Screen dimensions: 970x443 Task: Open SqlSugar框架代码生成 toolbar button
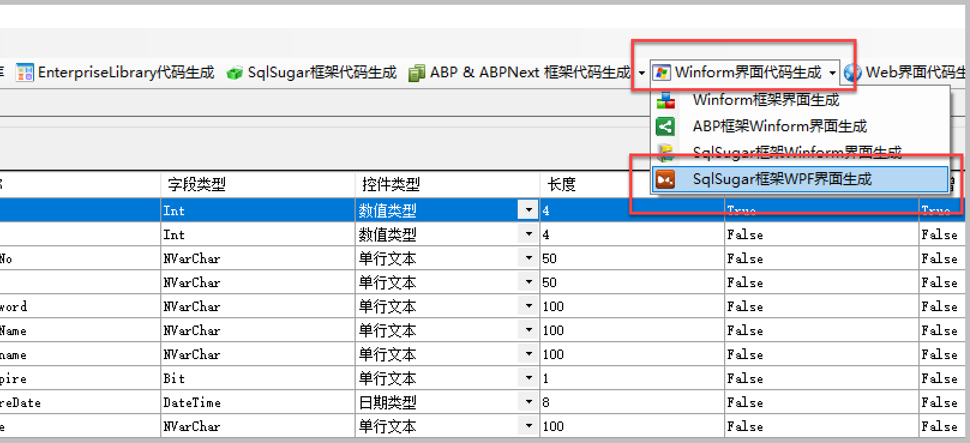click(x=312, y=73)
